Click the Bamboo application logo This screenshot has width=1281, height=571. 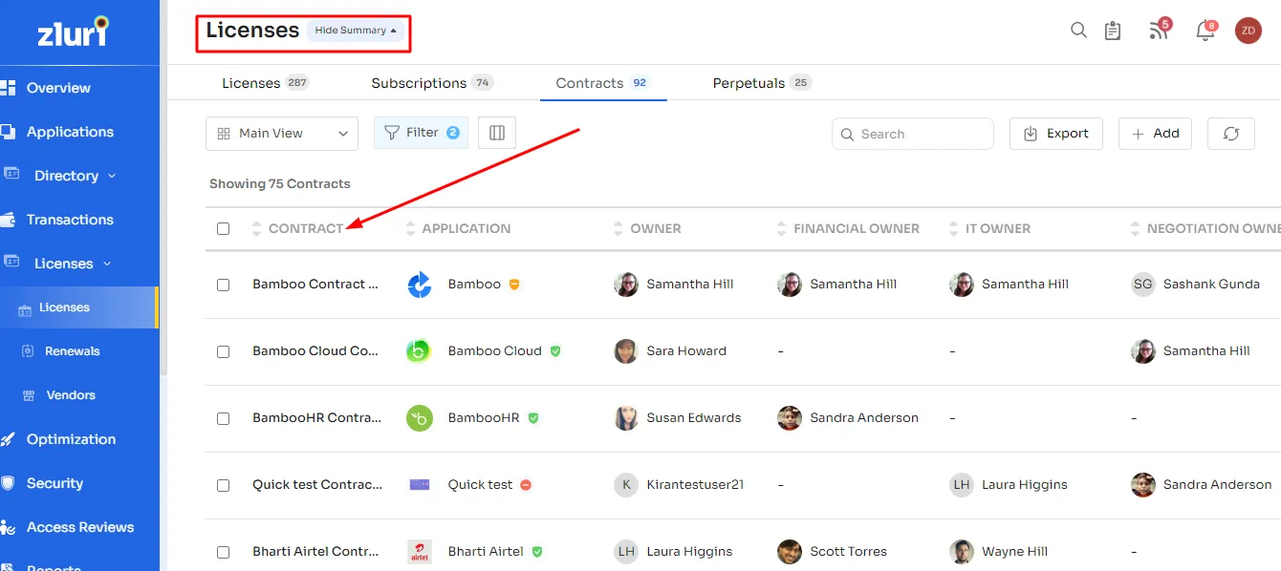point(420,285)
